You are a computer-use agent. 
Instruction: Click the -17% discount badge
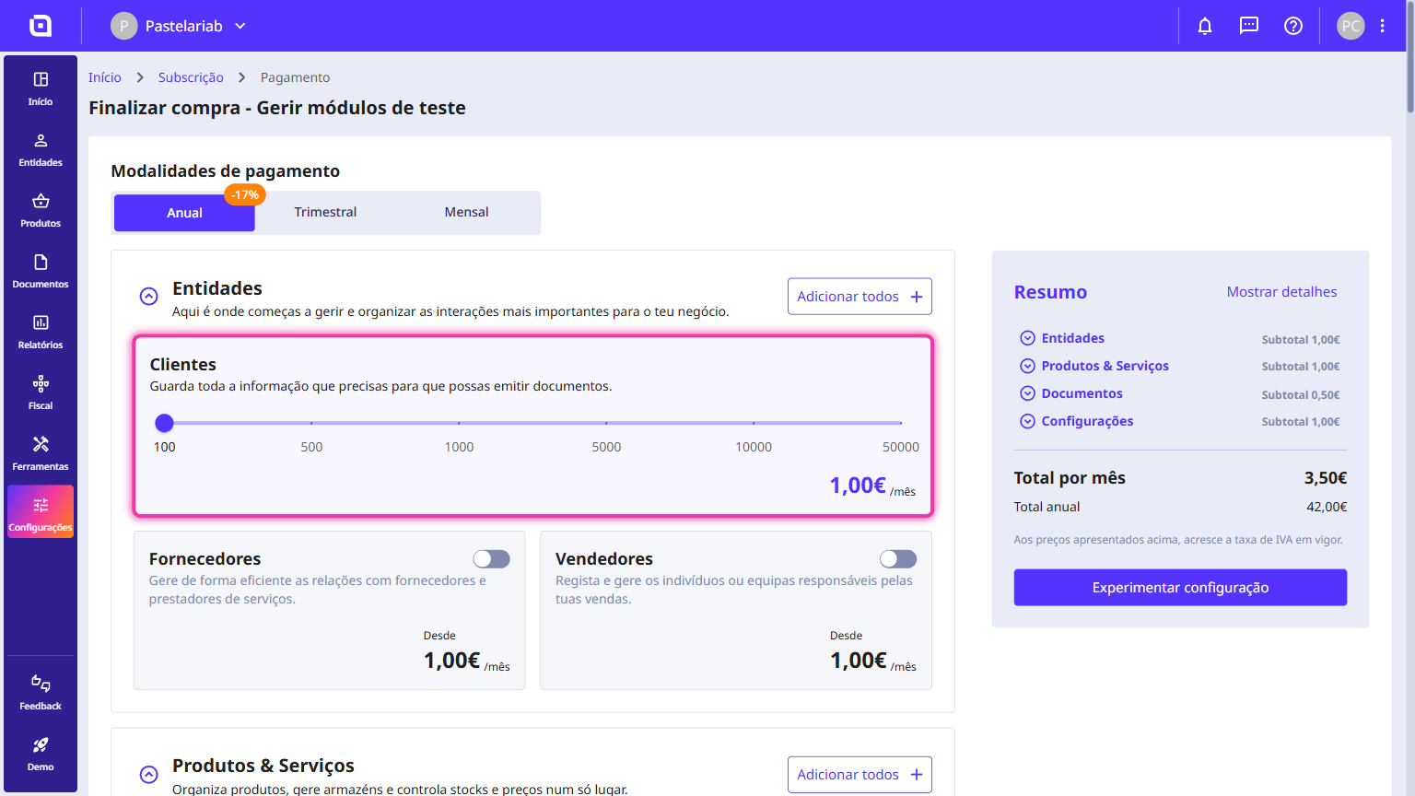pyautogui.click(x=245, y=195)
